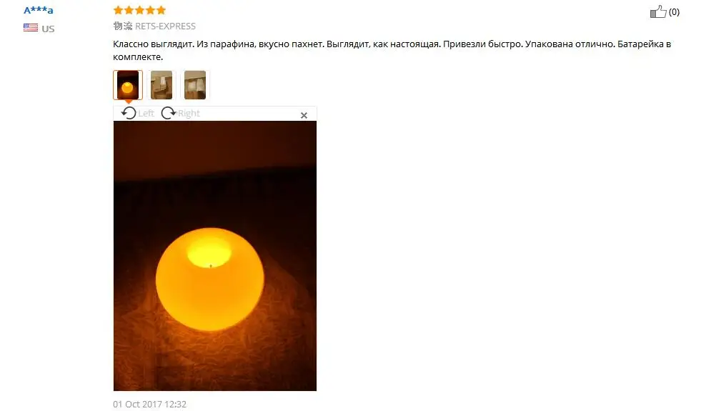Open reviewer A***a's profile name

pos(39,10)
